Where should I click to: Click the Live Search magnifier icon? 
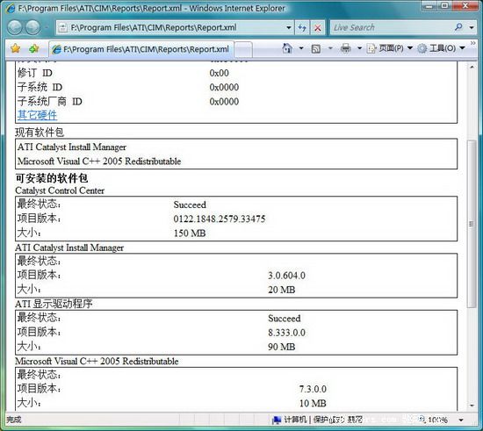(458, 27)
